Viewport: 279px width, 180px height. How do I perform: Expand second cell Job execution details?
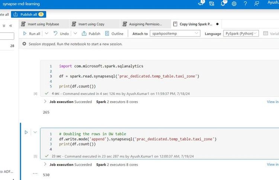click(45, 164)
